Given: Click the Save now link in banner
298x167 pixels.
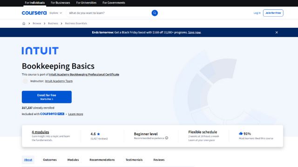Looking at the screenshot, I should [194, 32].
